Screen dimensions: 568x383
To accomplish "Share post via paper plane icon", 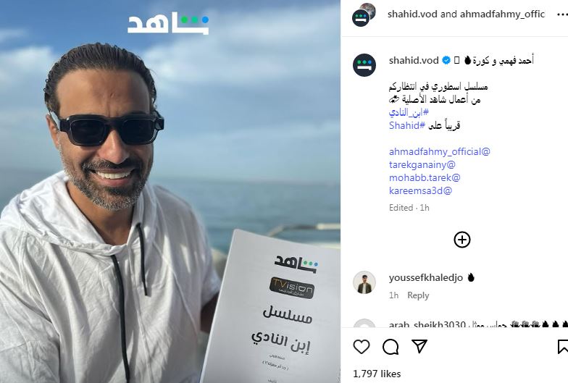I will pos(419,346).
